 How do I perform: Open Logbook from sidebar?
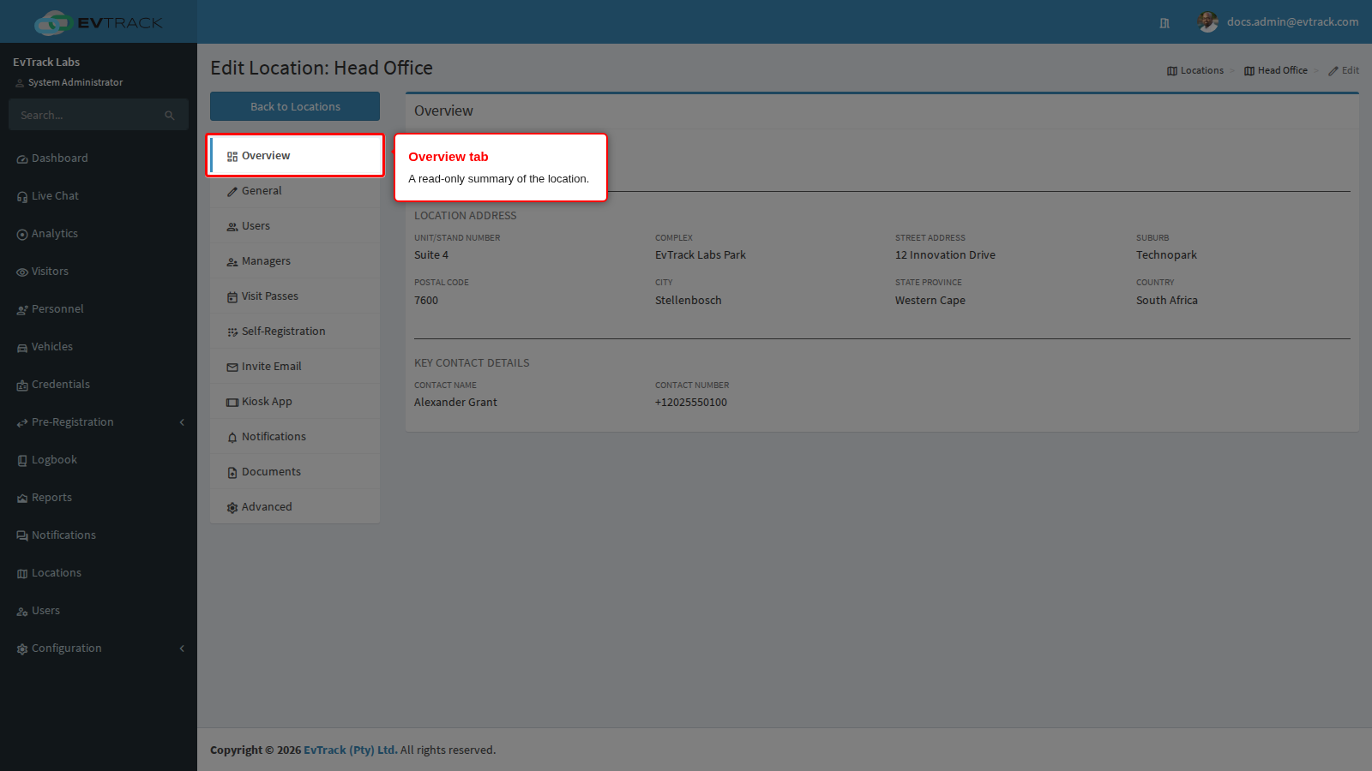[x=99, y=460]
